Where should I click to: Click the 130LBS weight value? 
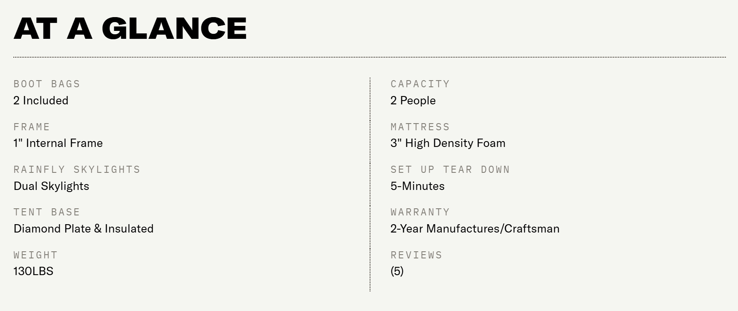(33, 271)
